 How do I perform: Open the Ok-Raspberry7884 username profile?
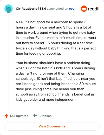point(31,9)
